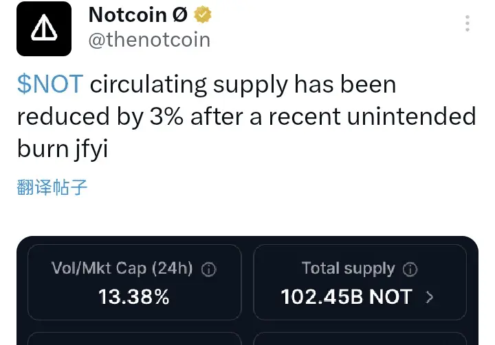Click the 102.45B NOT value
The height and width of the screenshot is (345, 495).
[346, 297]
